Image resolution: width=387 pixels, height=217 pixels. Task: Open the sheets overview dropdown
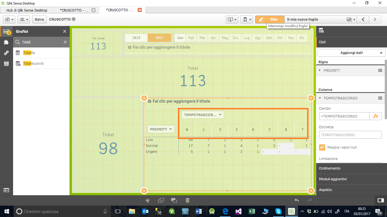pyautogui.click(x=351, y=19)
